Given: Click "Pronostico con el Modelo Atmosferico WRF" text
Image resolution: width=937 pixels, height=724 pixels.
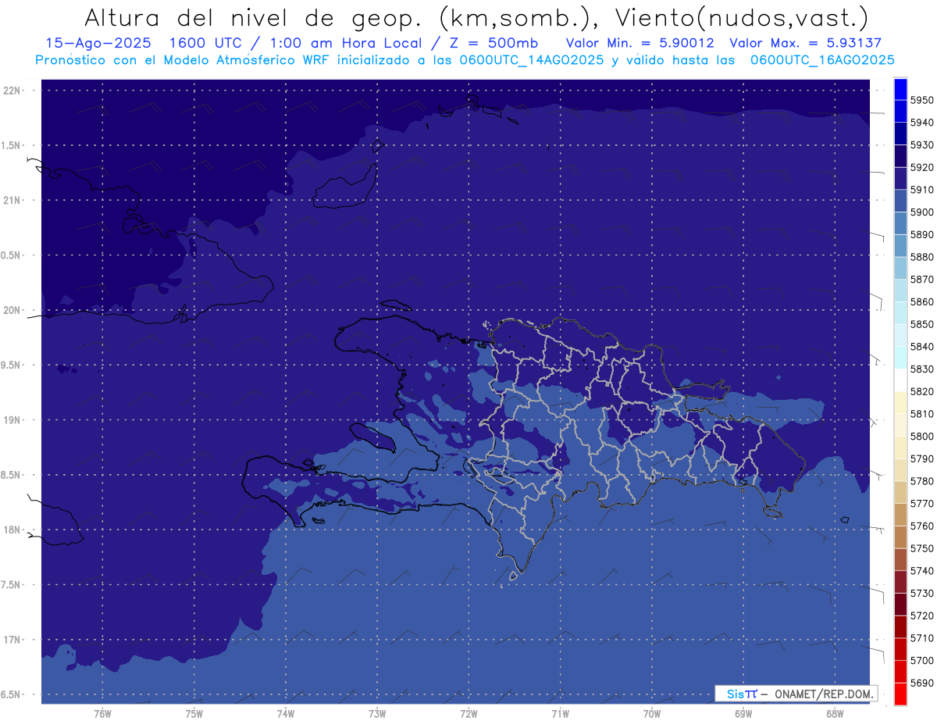Looking at the screenshot, I should coord(183,60).
